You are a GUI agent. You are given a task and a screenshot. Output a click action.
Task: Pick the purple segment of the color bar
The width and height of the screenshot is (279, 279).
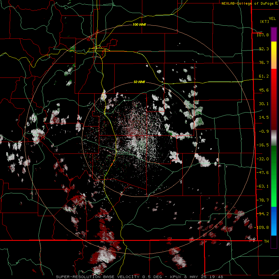click(274, 34)
